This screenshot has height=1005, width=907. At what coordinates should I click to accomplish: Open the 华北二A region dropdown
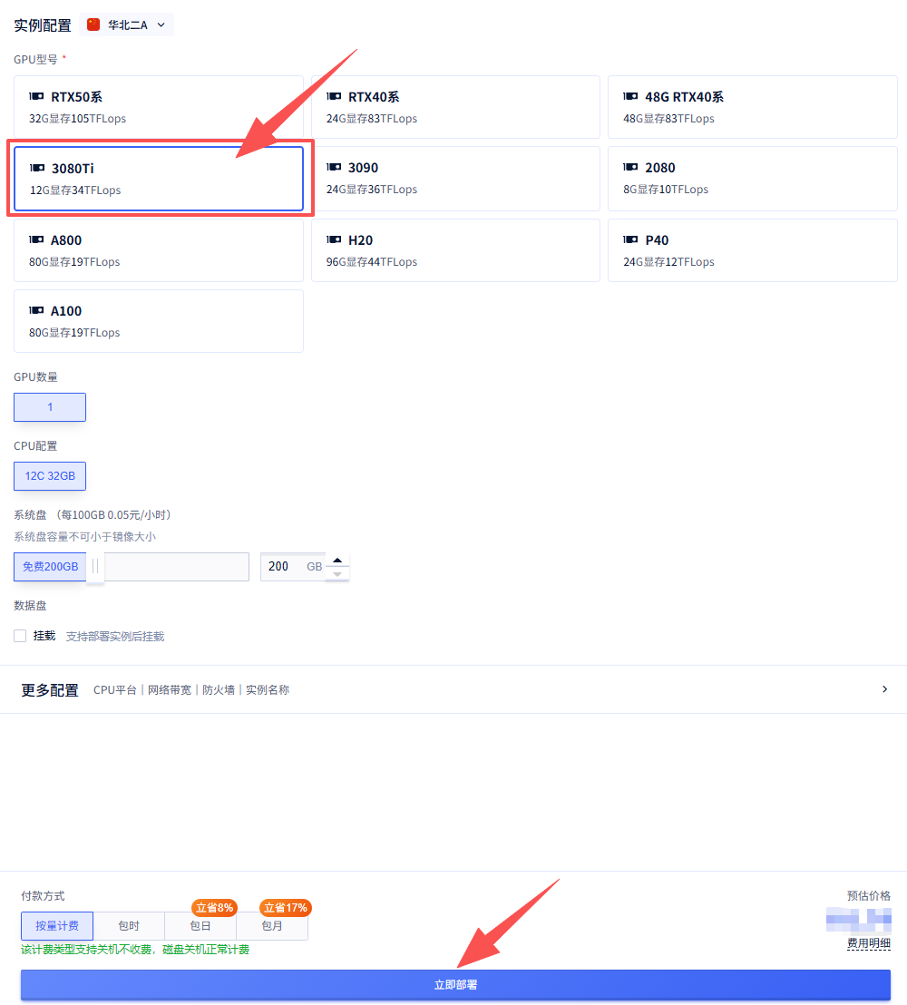point(127,25)
